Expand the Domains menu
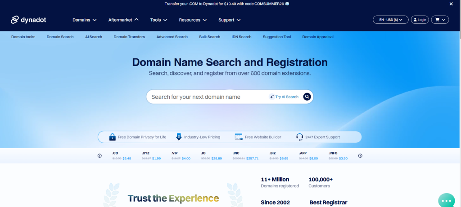Screen dimensions: 461x207 coord(84,20)
